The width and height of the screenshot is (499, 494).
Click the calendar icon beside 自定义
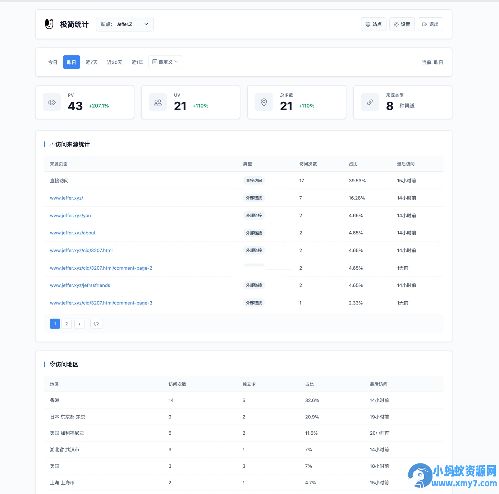point(155,61)
